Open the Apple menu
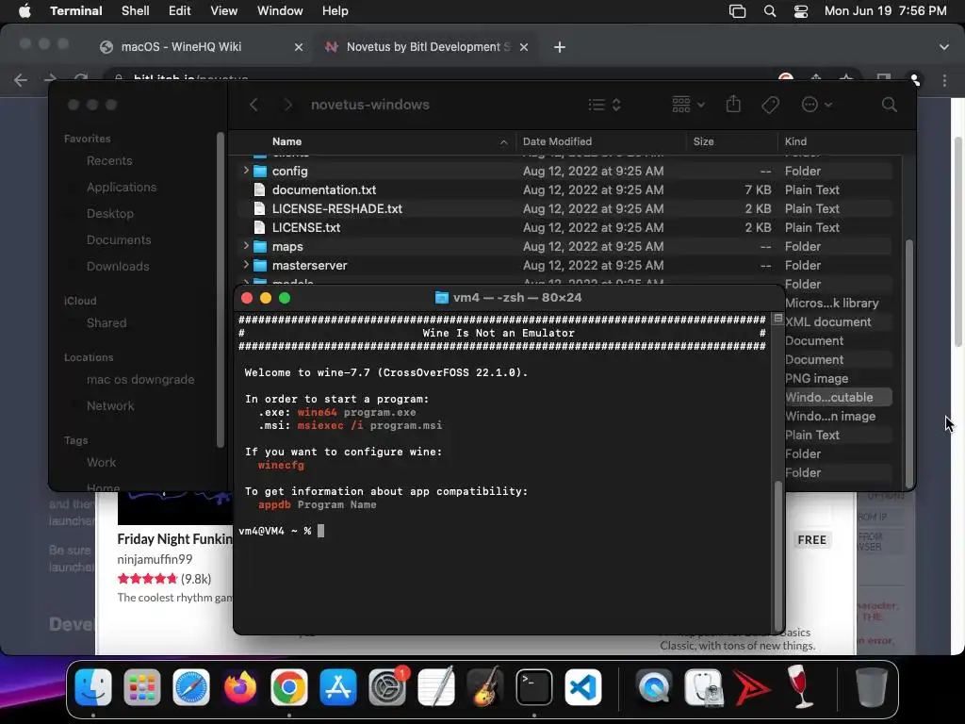 coord(25,10)
